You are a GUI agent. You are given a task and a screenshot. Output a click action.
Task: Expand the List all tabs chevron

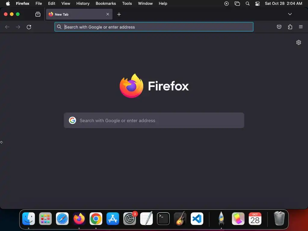point(290,14)
